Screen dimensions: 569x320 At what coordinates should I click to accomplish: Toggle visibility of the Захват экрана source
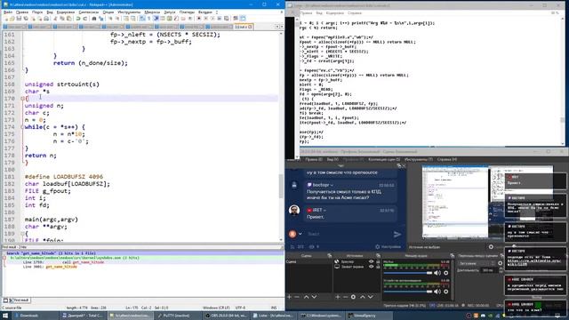371,267
